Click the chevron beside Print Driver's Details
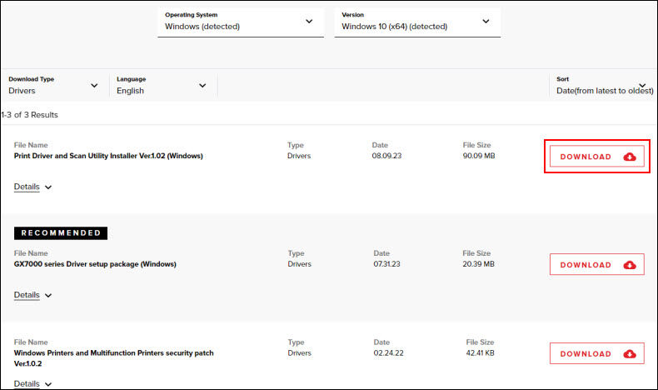The image size is (658, 390). (48, 187)
